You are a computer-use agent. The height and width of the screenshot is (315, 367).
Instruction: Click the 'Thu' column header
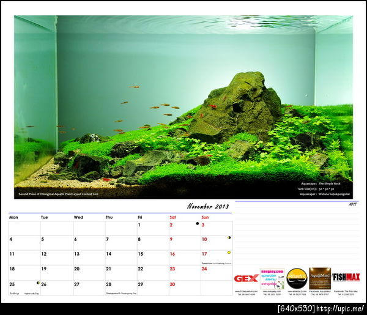coord(109,217)
